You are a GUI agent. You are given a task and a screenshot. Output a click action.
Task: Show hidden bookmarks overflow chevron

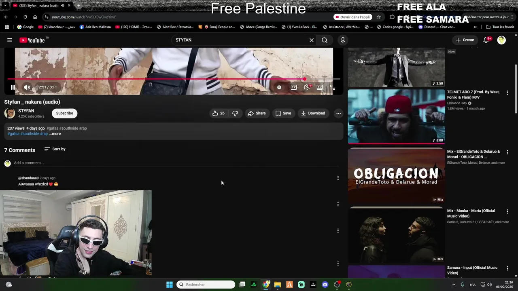pos(475,27)
